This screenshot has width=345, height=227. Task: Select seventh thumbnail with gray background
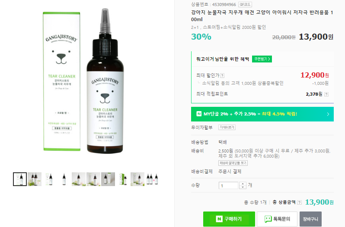click(108, 179)
